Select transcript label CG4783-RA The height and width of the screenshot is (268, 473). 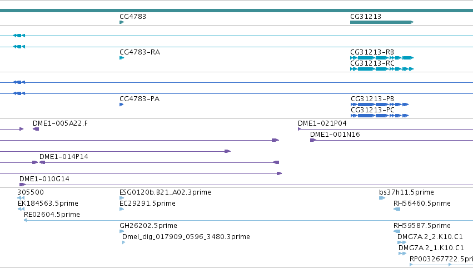140,52
